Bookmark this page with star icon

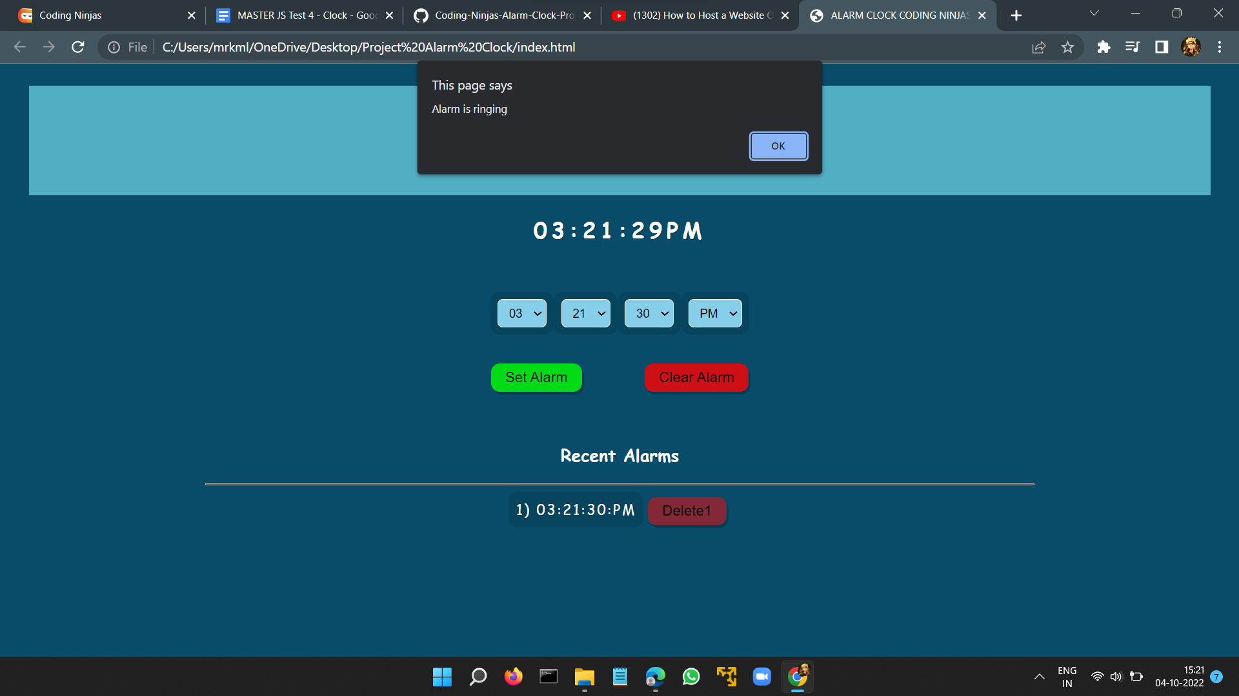tap(1067, 47)
